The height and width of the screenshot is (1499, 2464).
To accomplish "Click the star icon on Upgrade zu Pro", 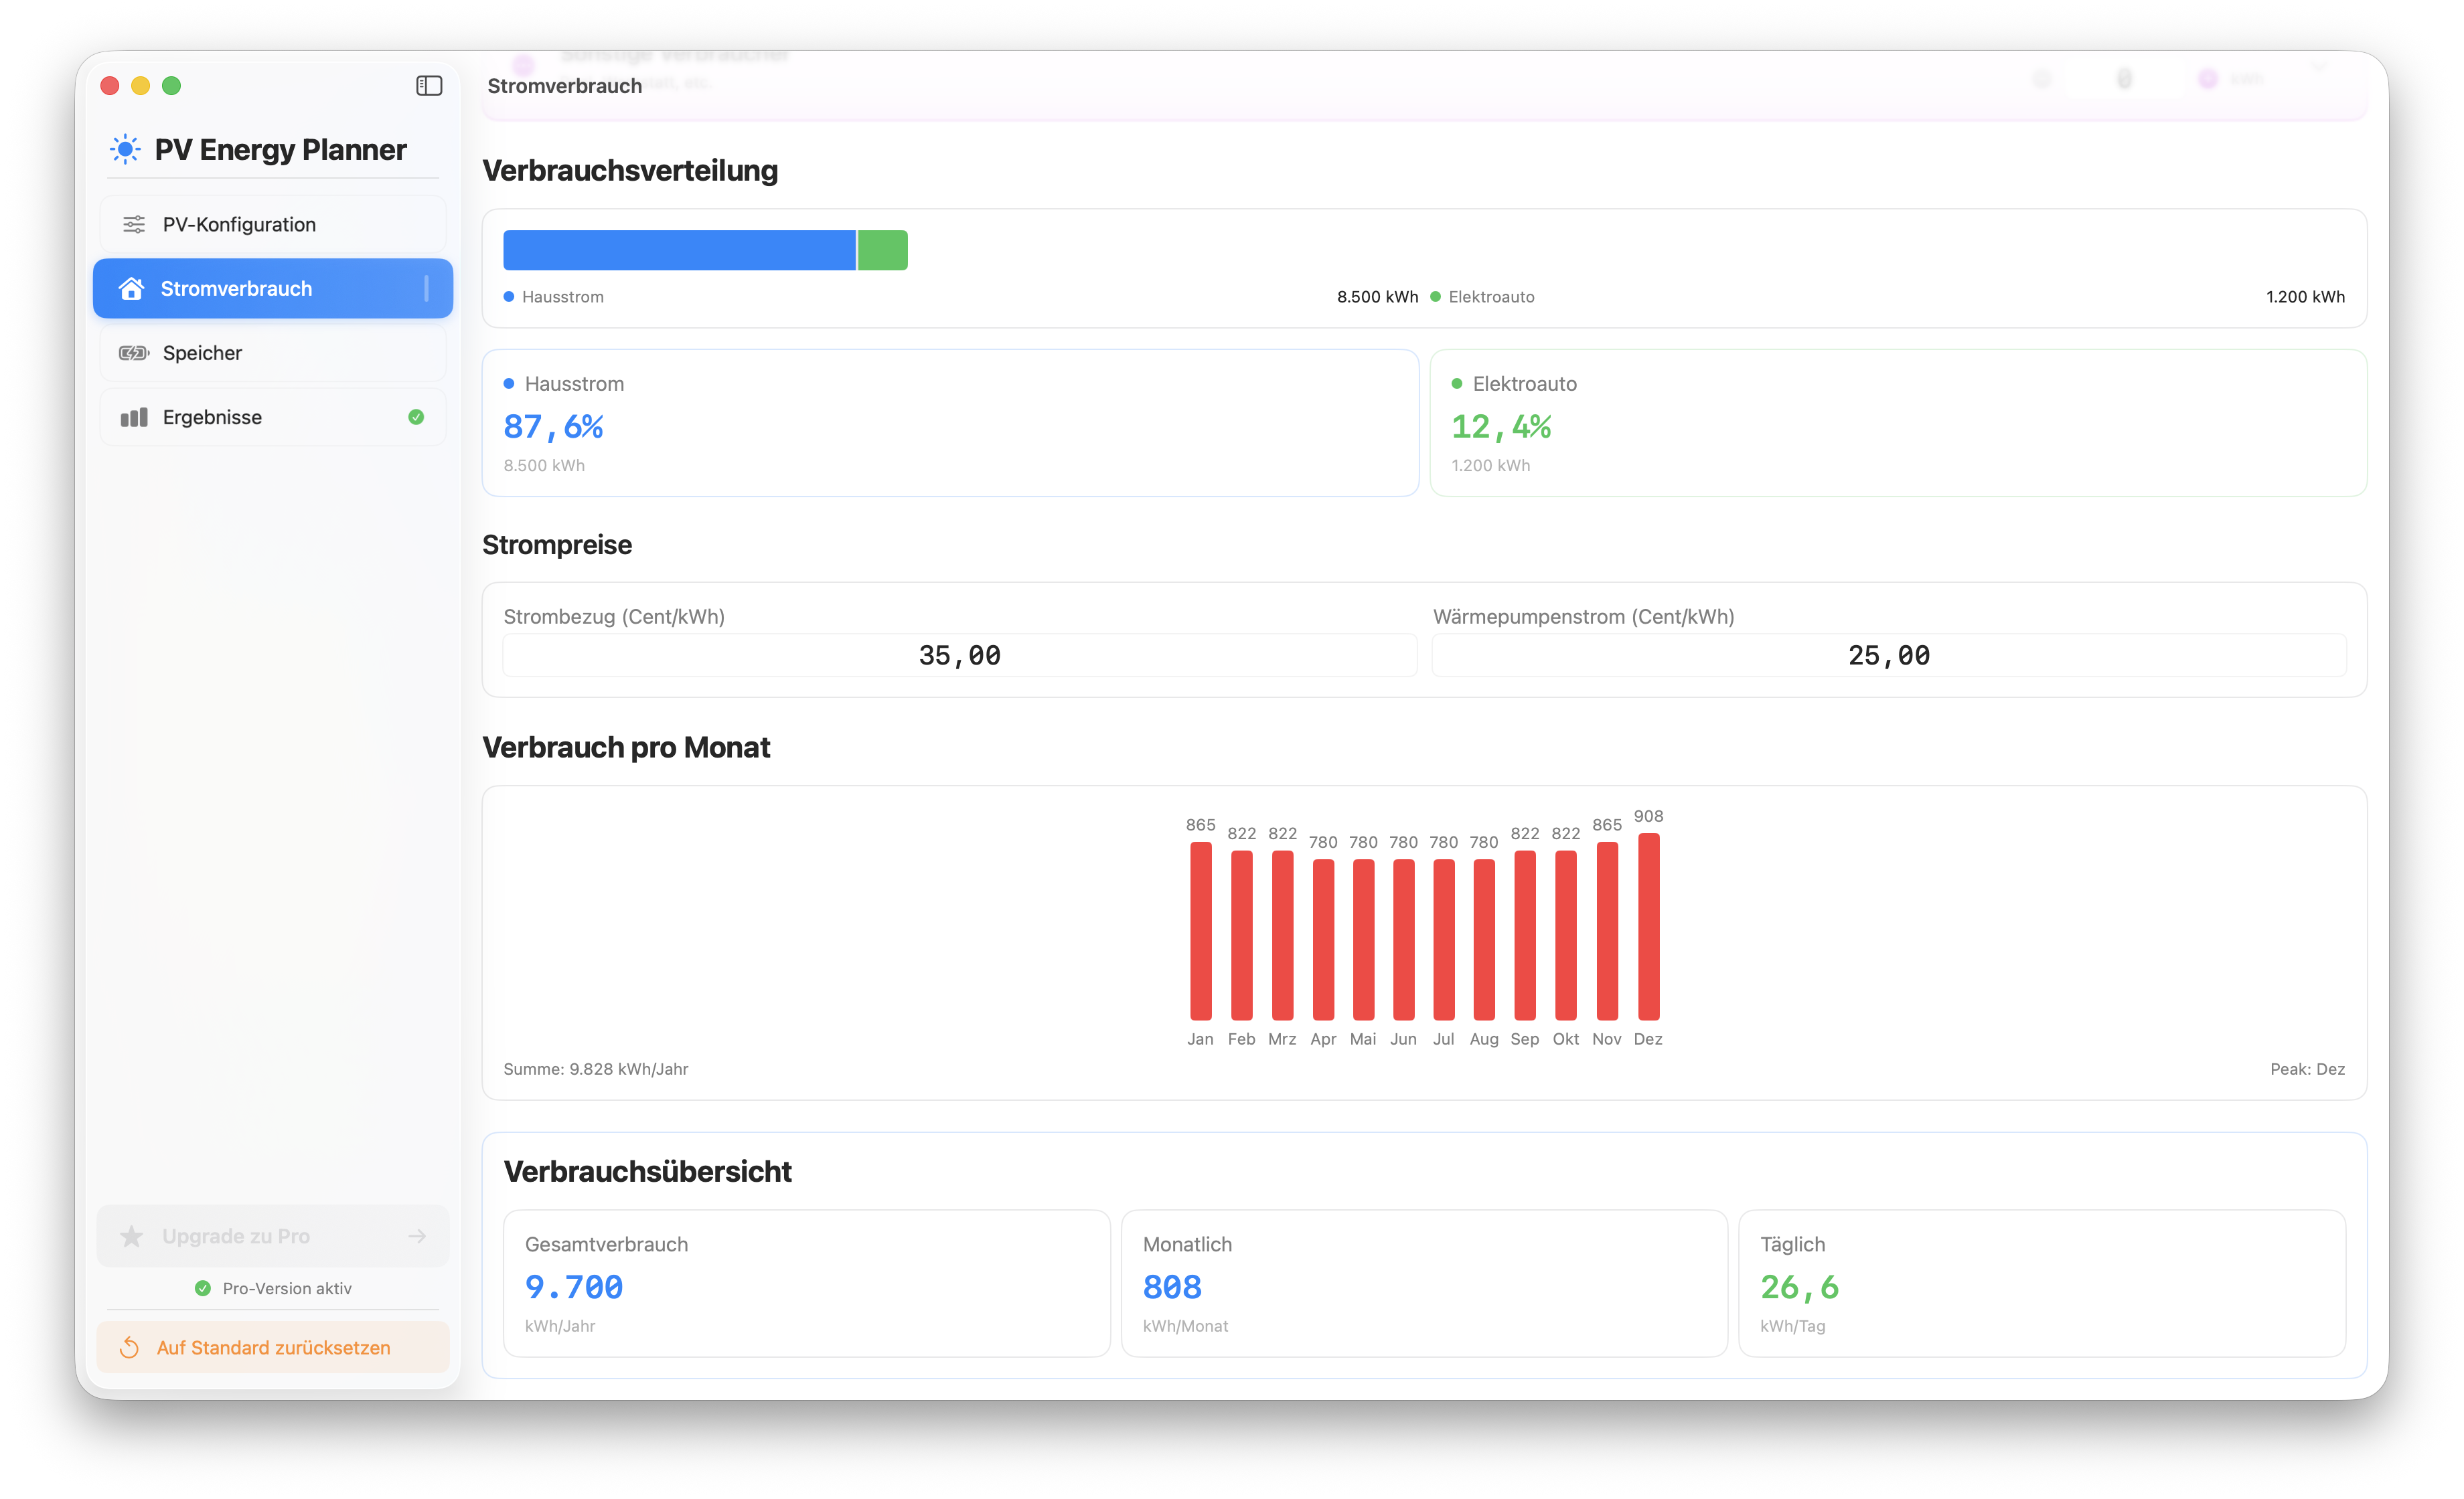I will coord(131,1237).
